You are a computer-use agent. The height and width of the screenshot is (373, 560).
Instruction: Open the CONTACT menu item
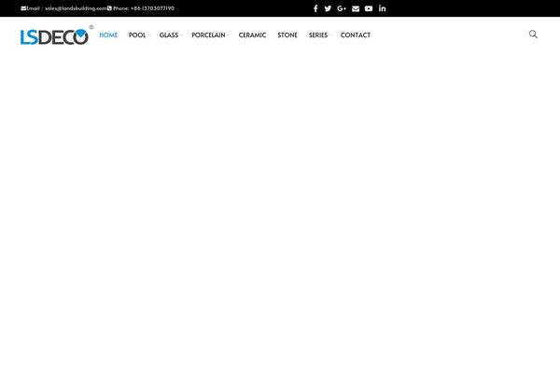point(356,35)
